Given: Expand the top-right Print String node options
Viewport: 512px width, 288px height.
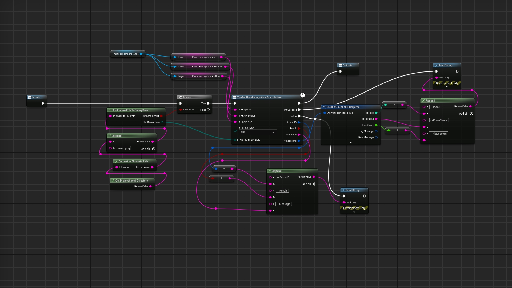Looking at the screenshot, I should point(447,87).
